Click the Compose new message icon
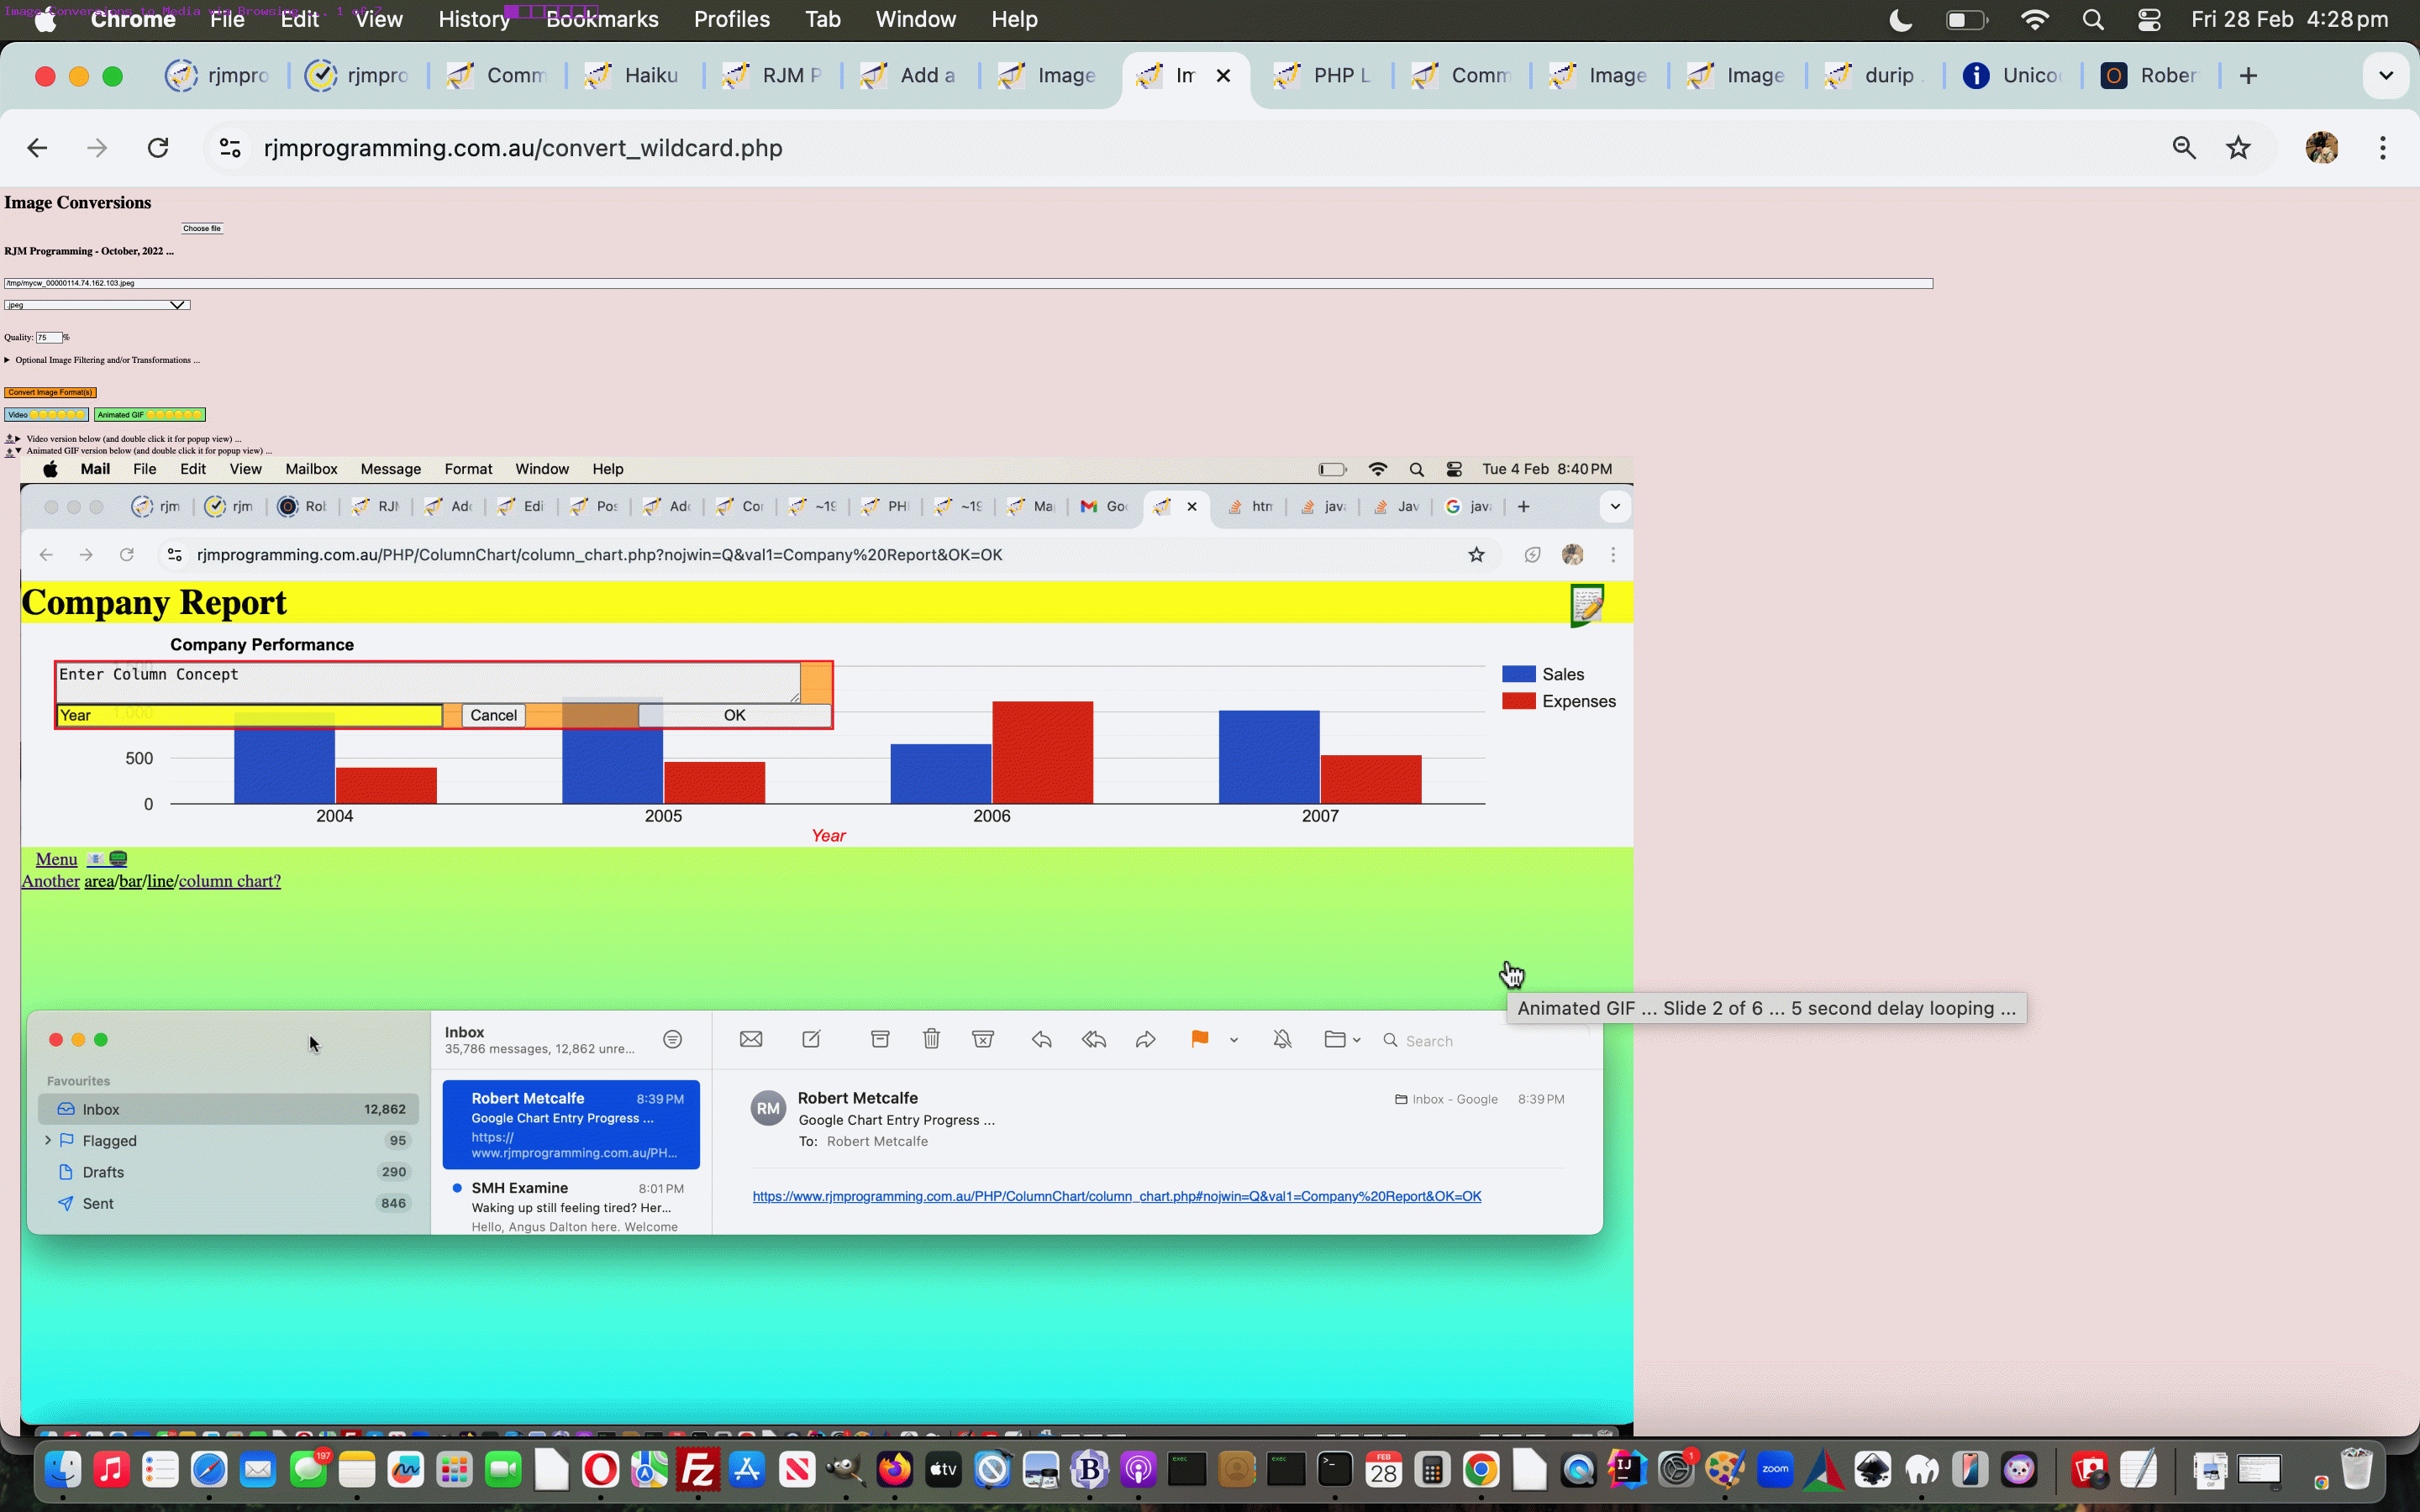Screen dimensions: 2420x1512 [x=810, y=1038]
